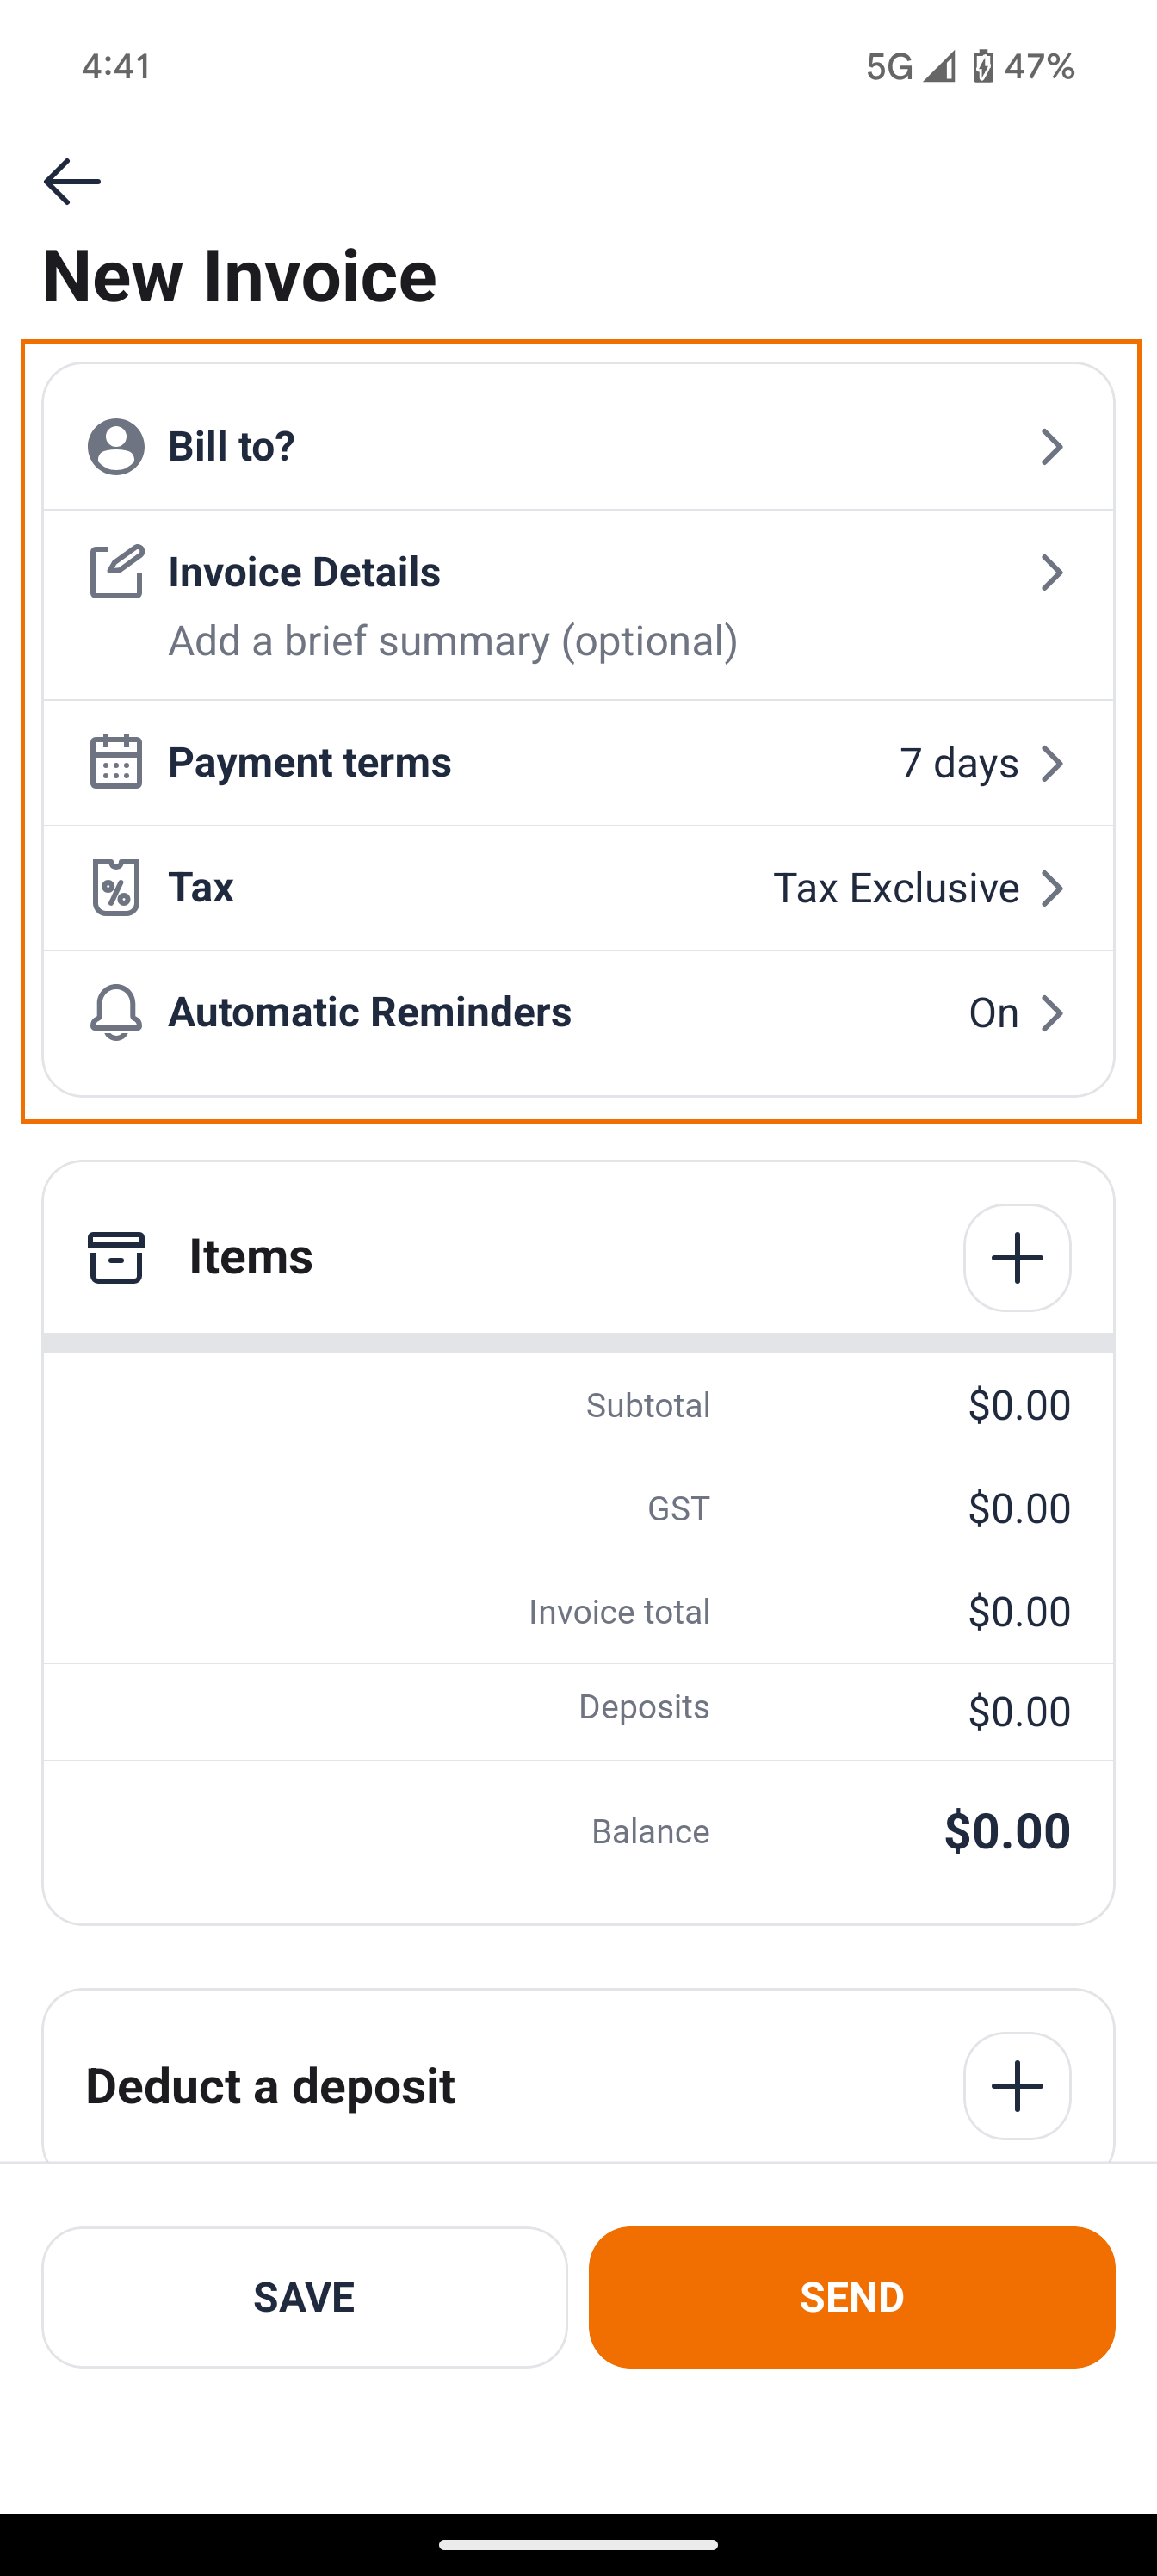Viewport: 1157px width, 2576px height.
Task: Tap the back arrow icon
Action: tap(72, 182)
